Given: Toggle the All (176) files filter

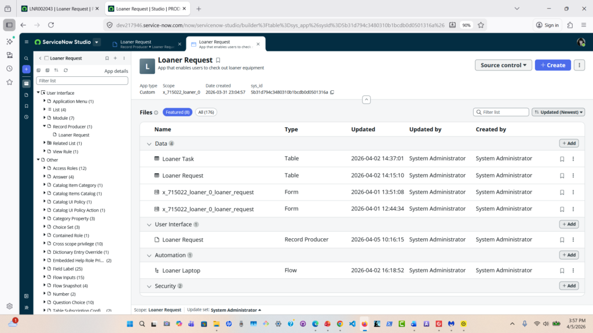Looking at the screenshot, I should pyautogui.click(x=205, y=112).
